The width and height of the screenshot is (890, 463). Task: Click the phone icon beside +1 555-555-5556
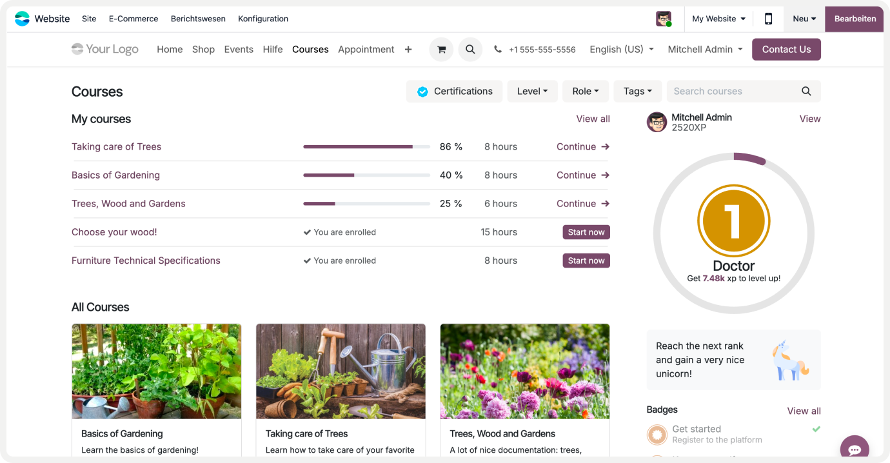click(x=498, y=49)
